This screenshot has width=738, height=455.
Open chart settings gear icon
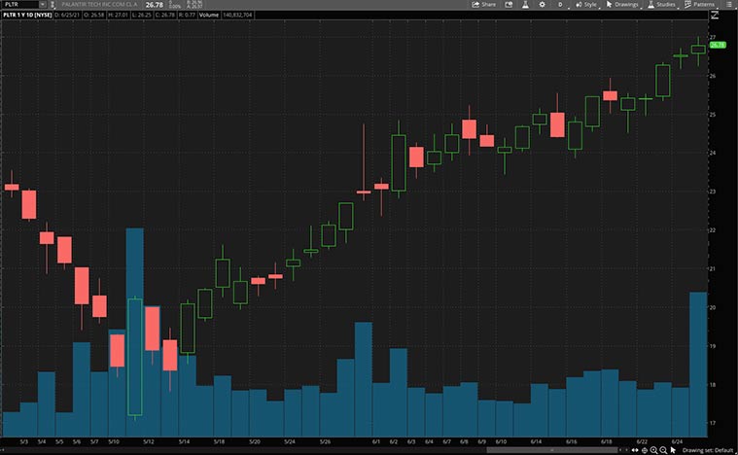543,4
